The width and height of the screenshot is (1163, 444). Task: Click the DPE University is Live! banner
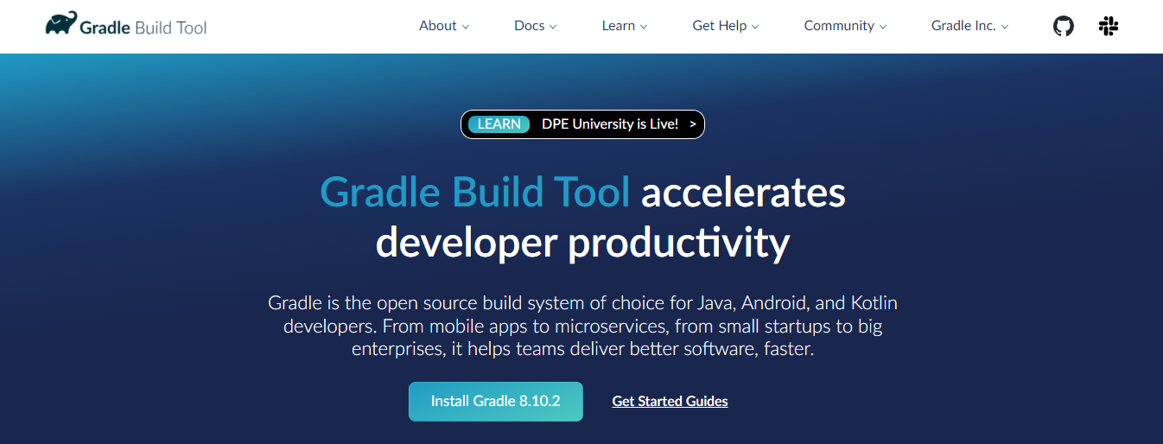click(583, 124)
